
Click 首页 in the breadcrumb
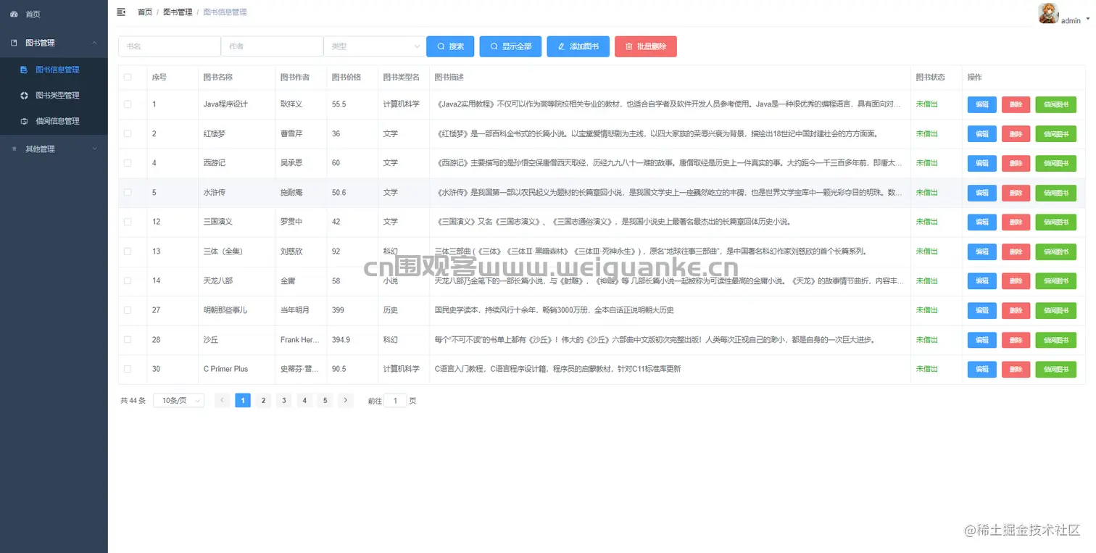pyautogui.click(x=145, y=12)
